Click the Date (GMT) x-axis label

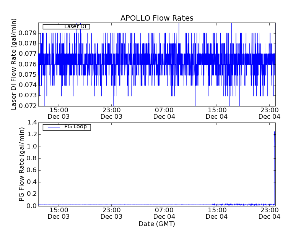(157, 224)
